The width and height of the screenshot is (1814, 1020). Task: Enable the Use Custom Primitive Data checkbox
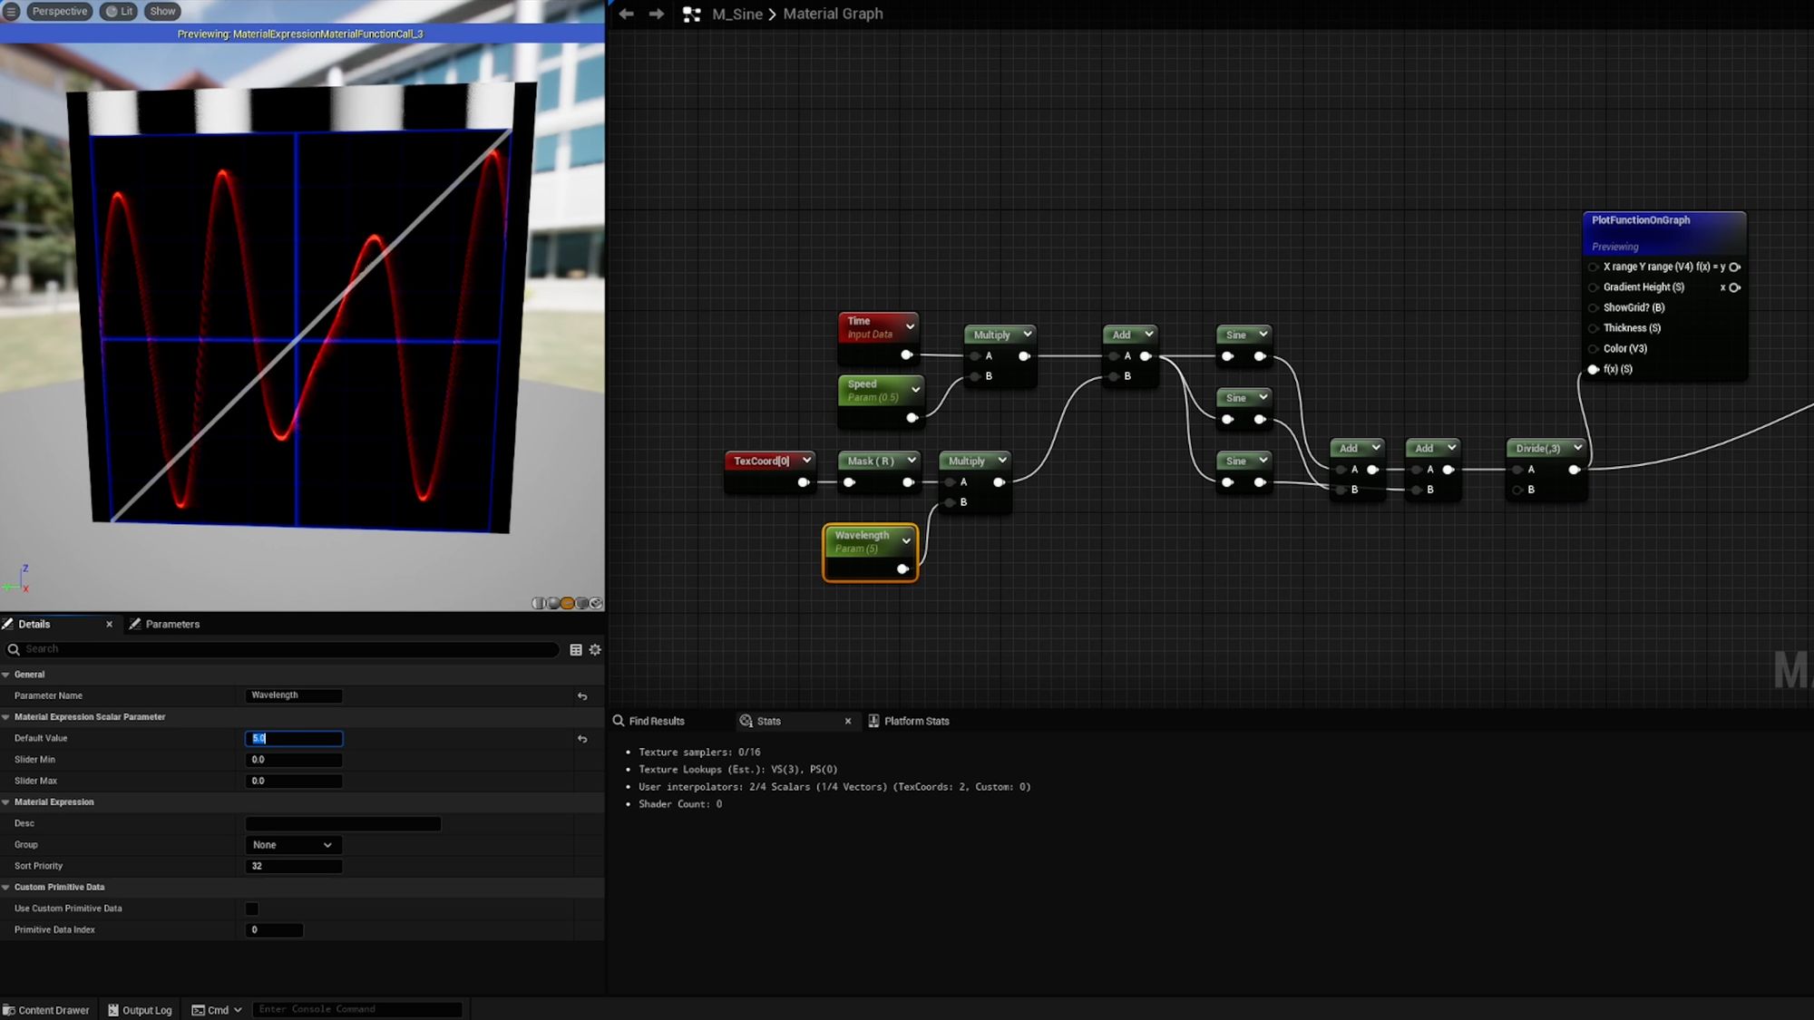click(x=251, y=908)
